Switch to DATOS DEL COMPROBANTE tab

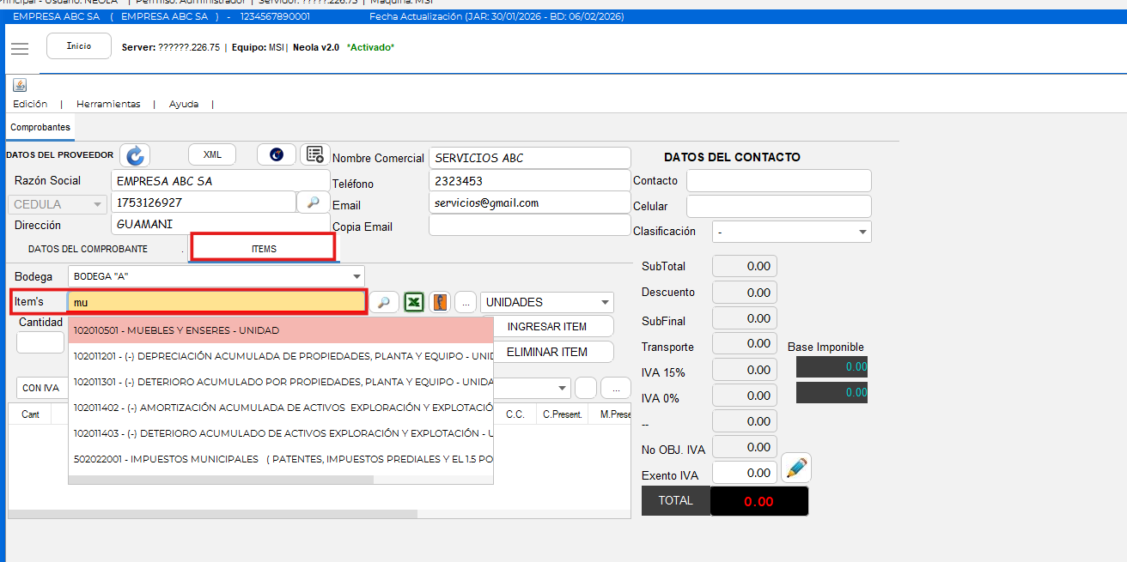(88, 249)
